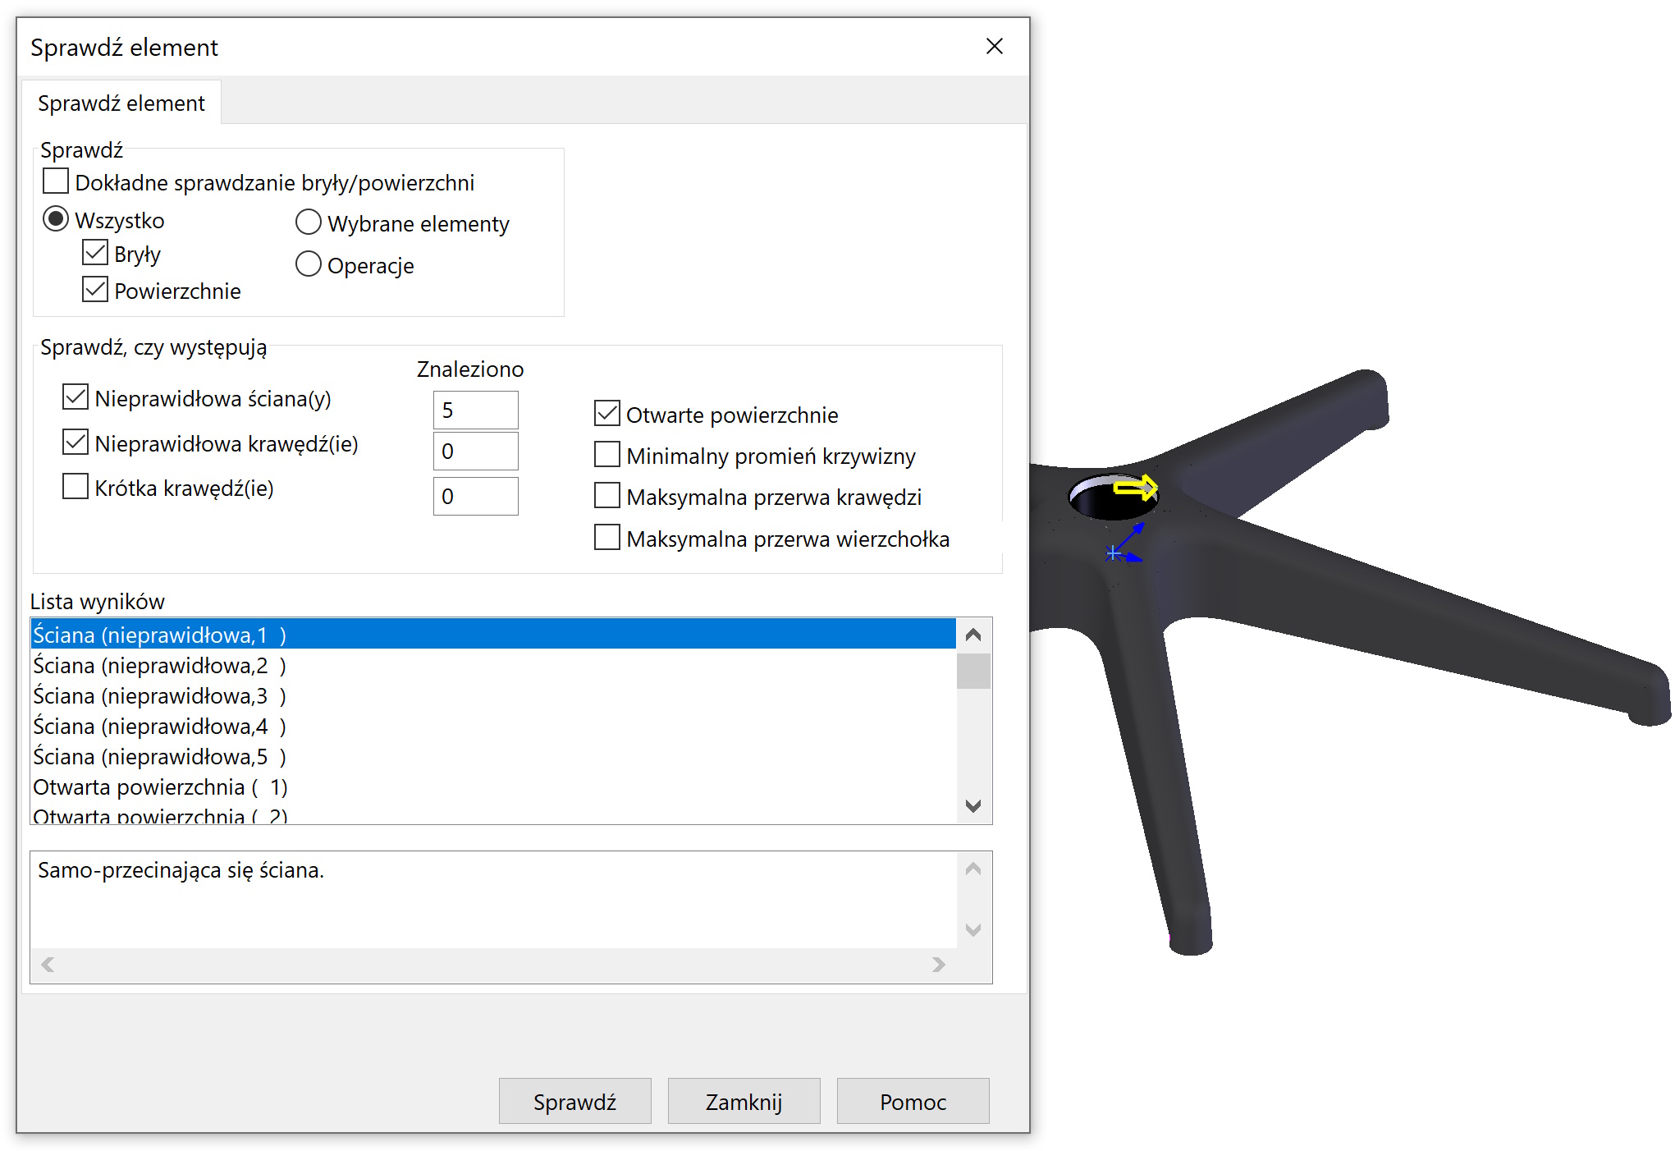Click the yellow arrow marker on model hole

point(1136,488)
